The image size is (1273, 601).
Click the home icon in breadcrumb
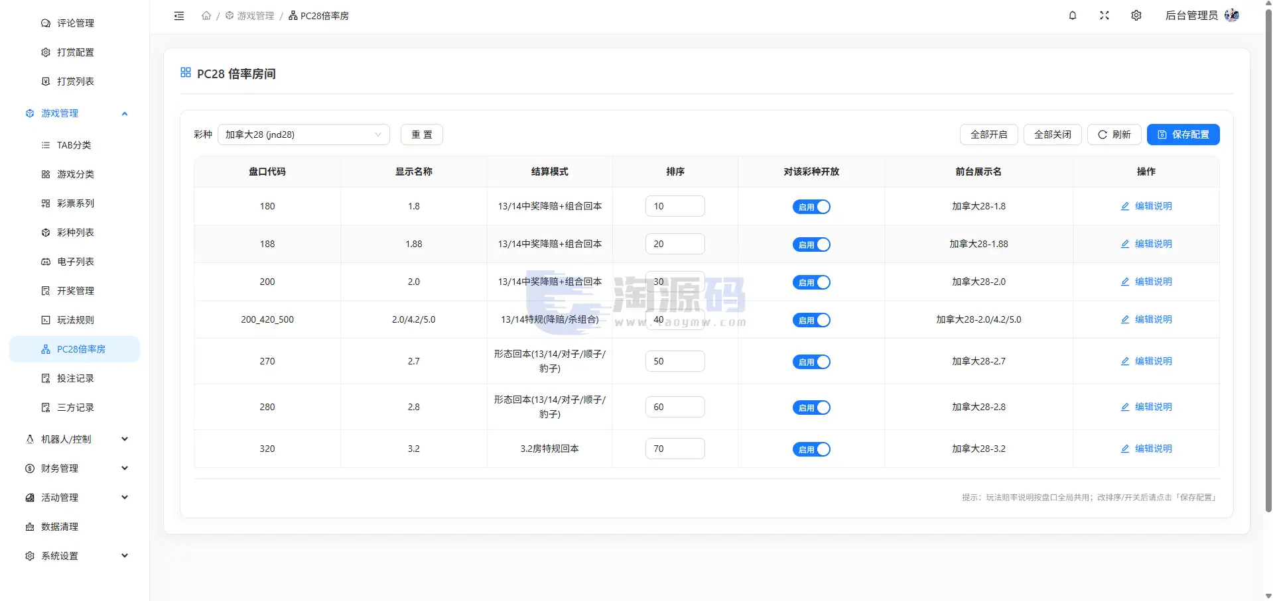point(206,16)
